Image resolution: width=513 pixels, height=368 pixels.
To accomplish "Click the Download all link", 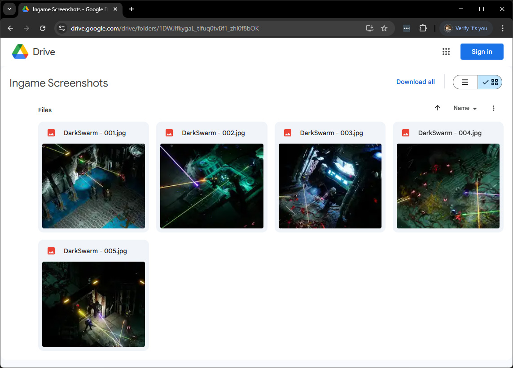I will click(415, 82).
